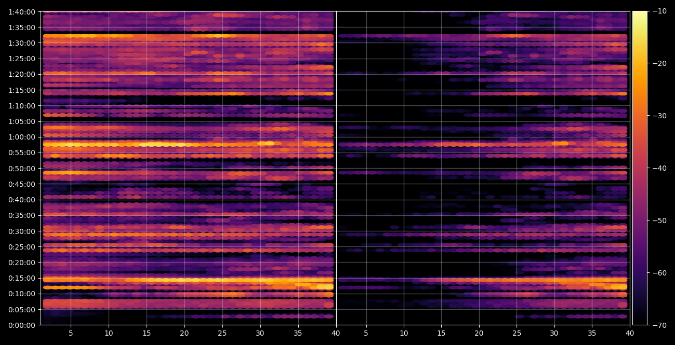
Task: Pick the 1:25:00 time label
Action: click(21, 59)
